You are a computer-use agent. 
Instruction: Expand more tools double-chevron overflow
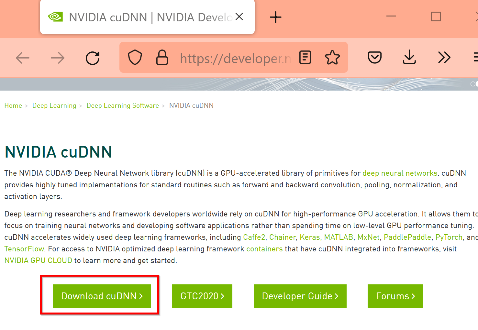click(x=444, y=58)
